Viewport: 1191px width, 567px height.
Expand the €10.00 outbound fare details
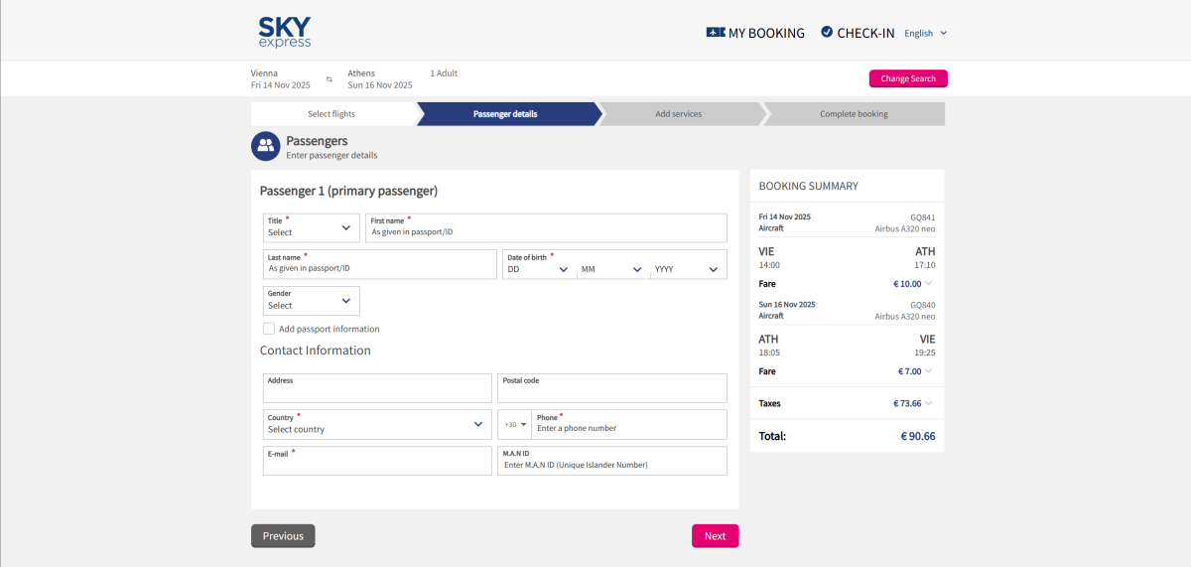click(928, 284)
